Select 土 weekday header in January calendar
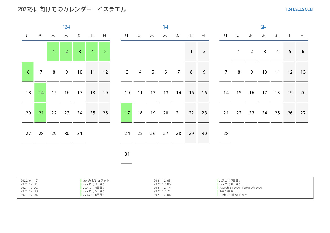 (191, 35)
